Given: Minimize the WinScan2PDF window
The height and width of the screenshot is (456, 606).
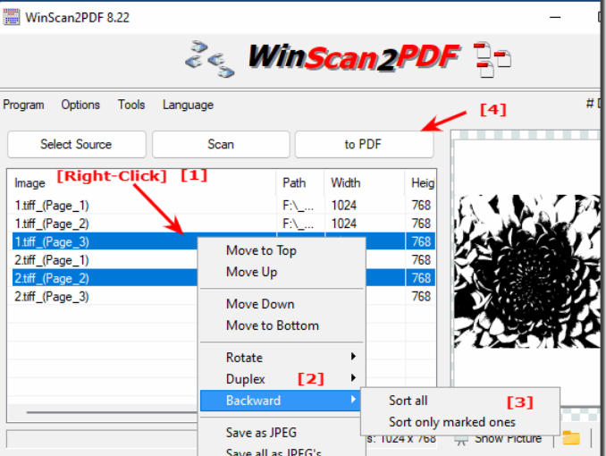Looking at the screenshot, I should point(555,17).
